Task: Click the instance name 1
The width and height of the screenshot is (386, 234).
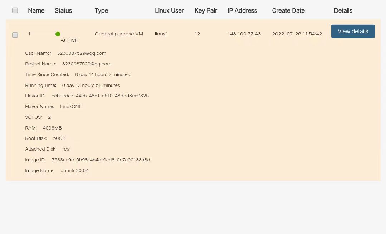Action: pyautogui.click(x=29, y=34)
